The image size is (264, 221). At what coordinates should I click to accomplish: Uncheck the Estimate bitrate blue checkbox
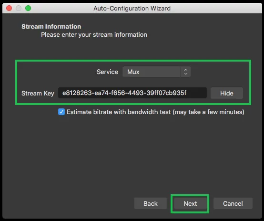click(61, 112)
